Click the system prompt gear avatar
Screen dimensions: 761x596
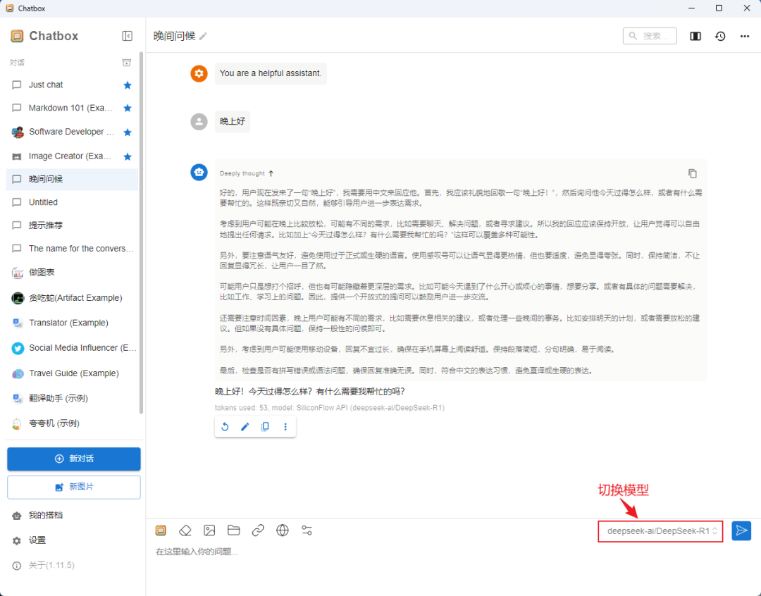point(199,73)
